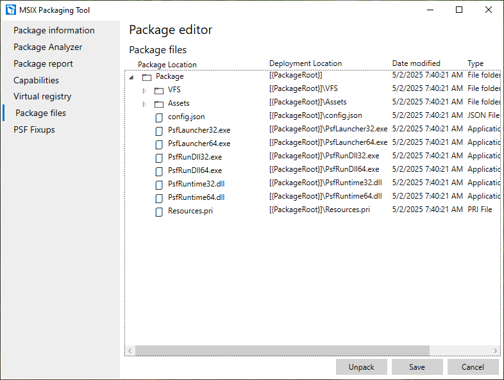The image size is (504, 380).
Task: Click the MSIX Packaging Tool app icon
Action: 11,10
